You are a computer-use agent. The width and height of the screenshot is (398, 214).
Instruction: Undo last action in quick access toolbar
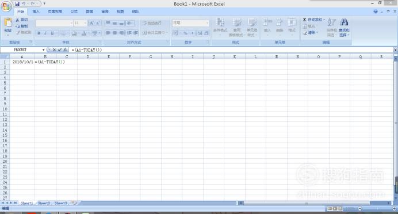click(x=24, y=4)
